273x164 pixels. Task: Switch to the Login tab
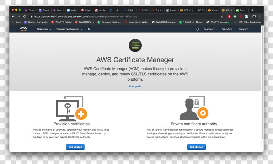(115, 10)
